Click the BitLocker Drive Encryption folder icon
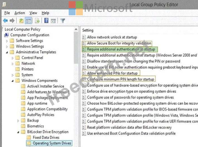 coord(23,132)
